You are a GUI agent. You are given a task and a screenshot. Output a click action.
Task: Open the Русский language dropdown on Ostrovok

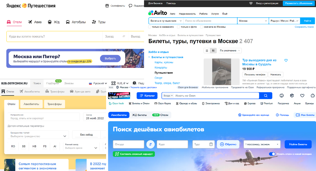click(98, 83)
